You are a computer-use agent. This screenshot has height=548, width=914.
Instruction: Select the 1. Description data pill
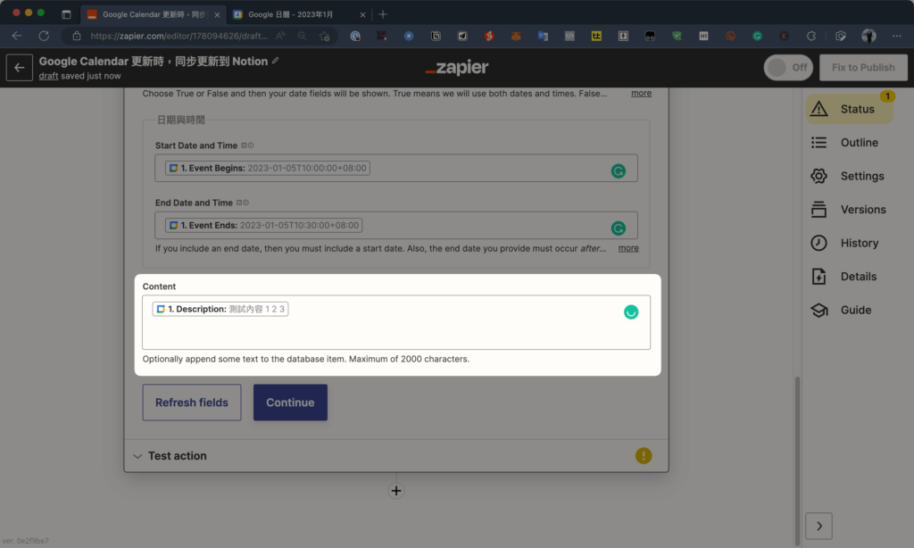point(220,309)
